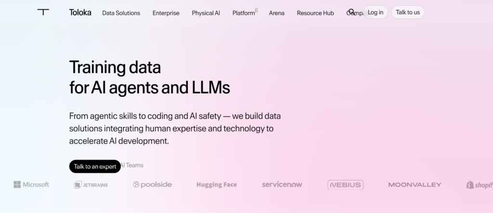Viewport: 493px width, 213px height.
Task: Click the JetBrains logo
Action: (x=91, y=185)
